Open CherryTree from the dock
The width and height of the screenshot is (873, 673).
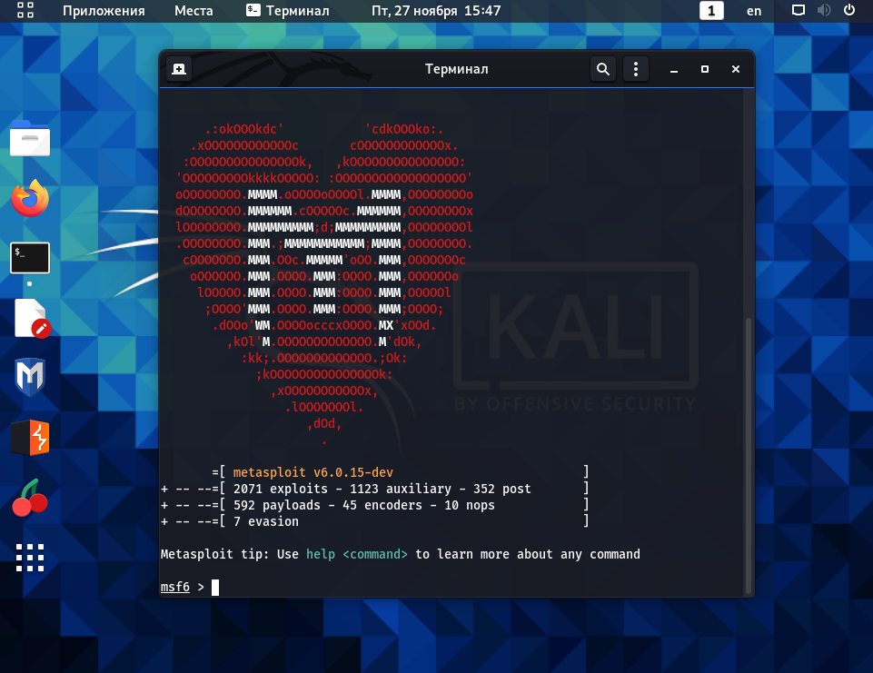(30, 498)
